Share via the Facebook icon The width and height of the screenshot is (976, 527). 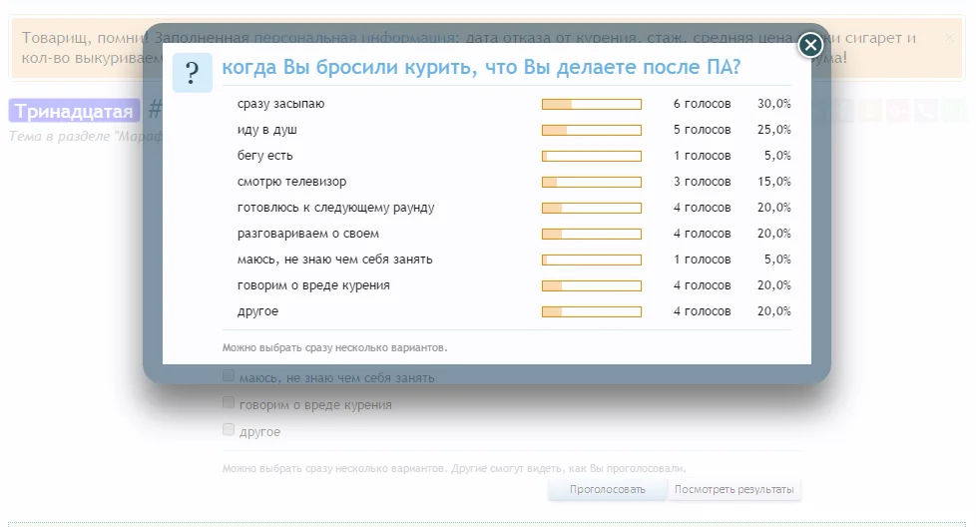tap(846, 111)
